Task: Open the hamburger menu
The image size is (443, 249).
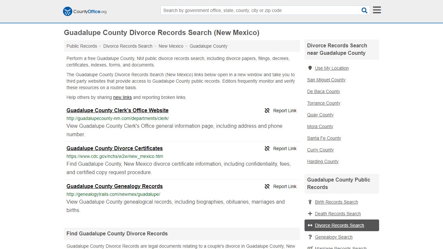Action: pos(377,10)
